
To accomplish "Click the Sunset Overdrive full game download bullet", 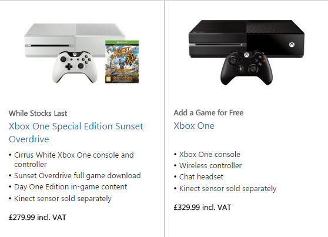I will (78, 175).
